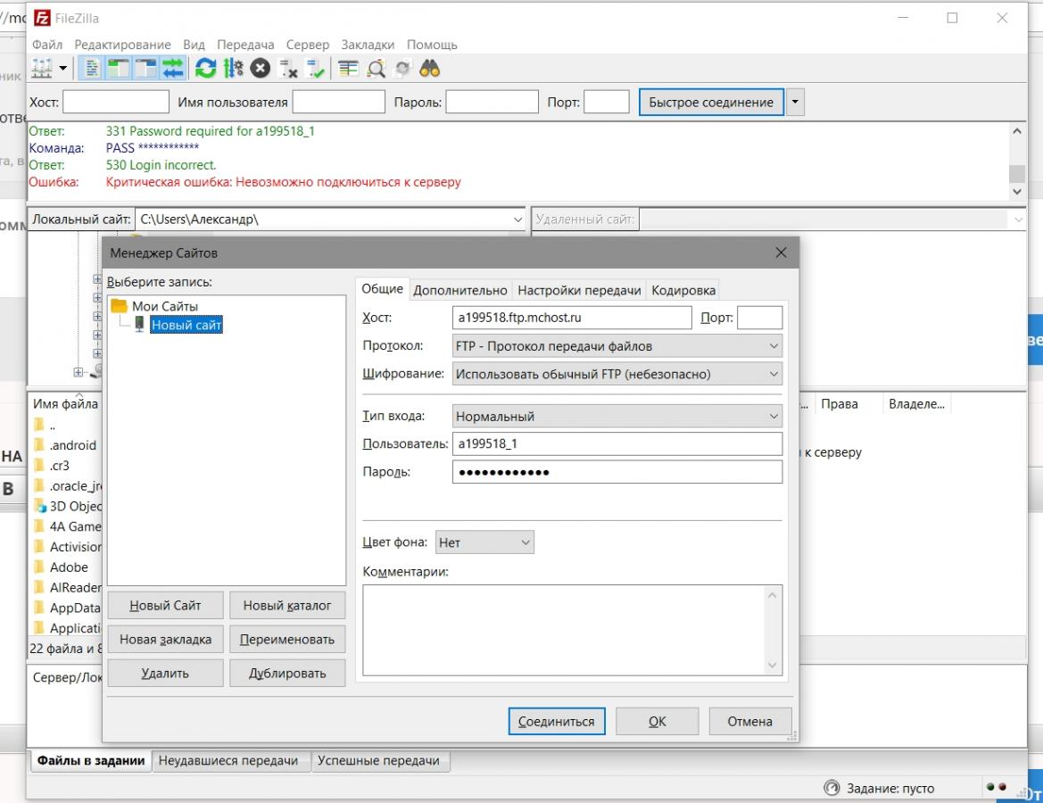Open the directory listing filters icon
The width and height of the screenshot is (1043, 803).
pos(348,68)
